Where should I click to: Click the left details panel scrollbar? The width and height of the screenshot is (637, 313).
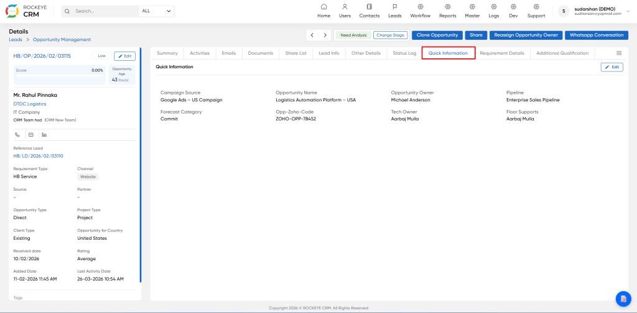click(x=141, y=165)
